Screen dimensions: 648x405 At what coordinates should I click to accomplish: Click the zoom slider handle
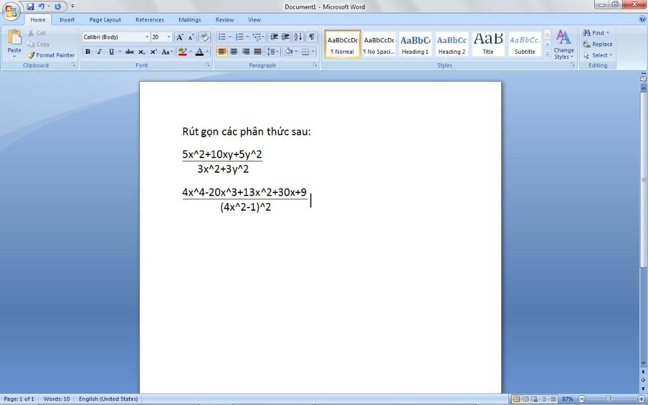pyautogui.click(x=608, y=399)
